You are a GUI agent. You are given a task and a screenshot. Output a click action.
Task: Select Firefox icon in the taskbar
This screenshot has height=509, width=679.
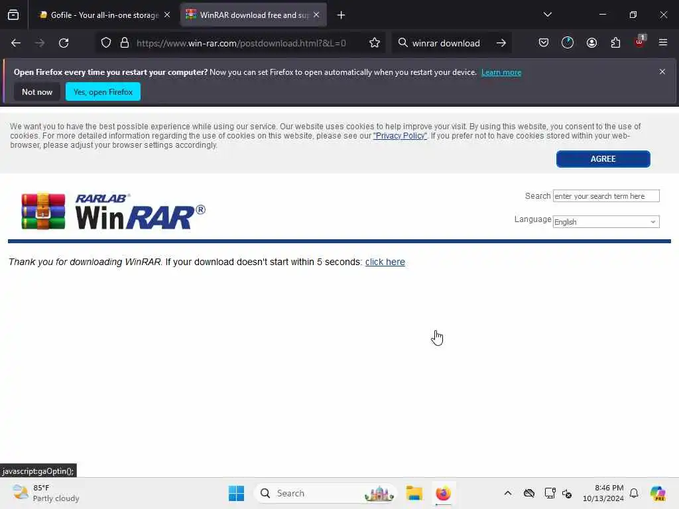[443, 493]
